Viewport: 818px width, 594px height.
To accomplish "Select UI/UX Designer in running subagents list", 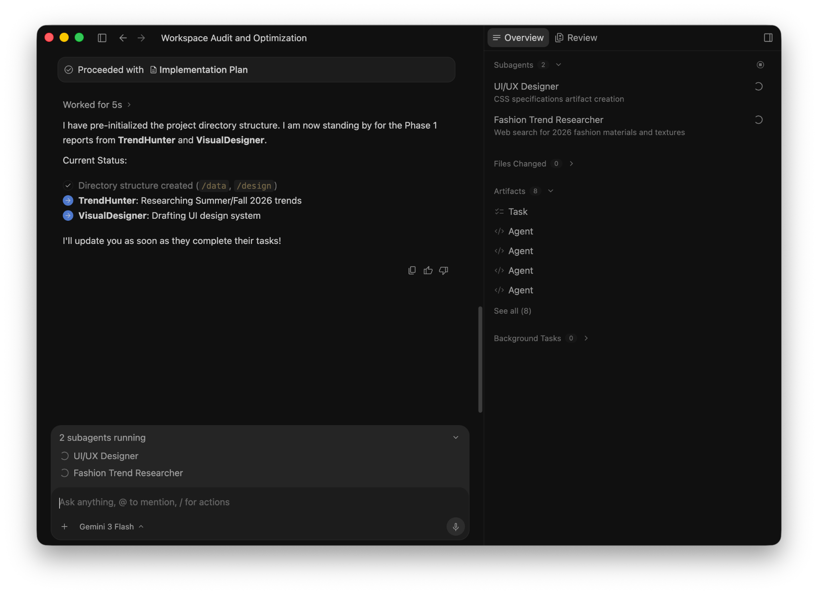I will [x=106, y=456].
